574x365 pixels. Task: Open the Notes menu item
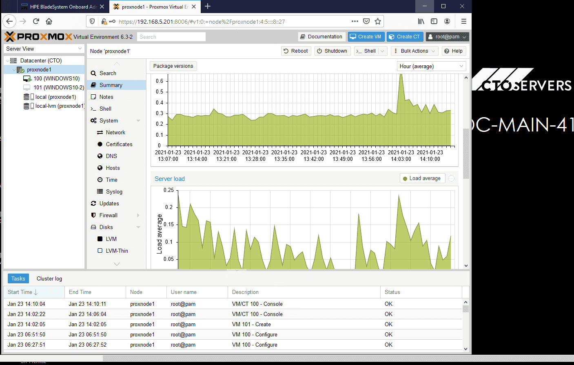click(116, 97)
